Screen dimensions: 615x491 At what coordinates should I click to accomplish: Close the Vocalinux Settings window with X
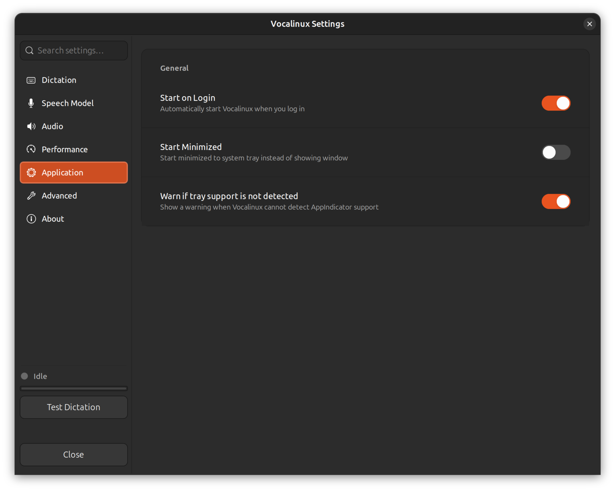590,24
